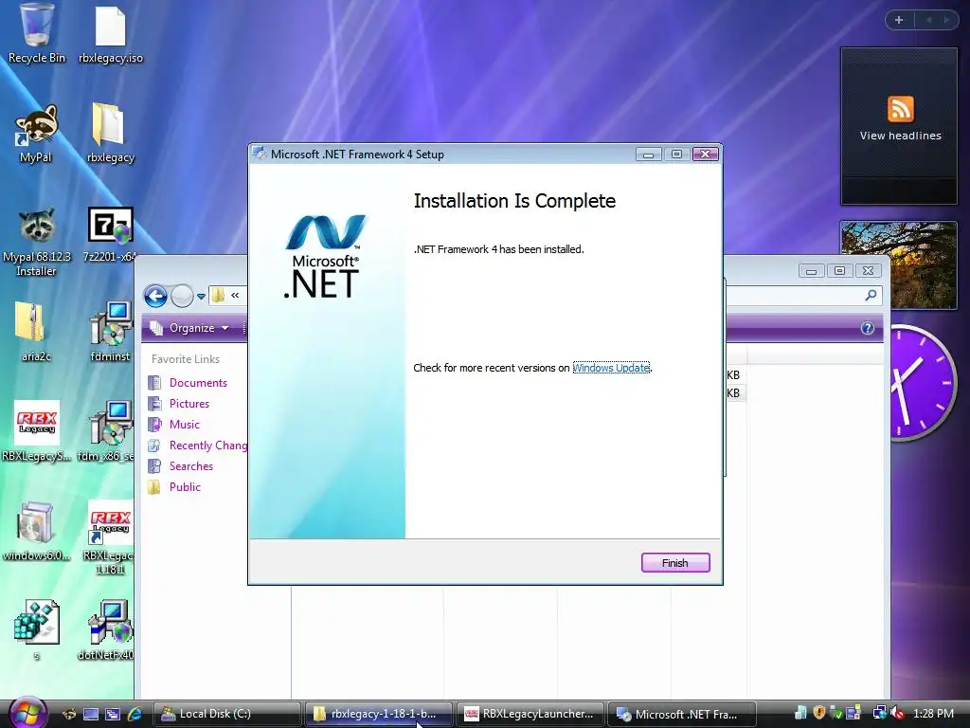
Task: Click the Explorer help question mark icon
Action: 868,328
